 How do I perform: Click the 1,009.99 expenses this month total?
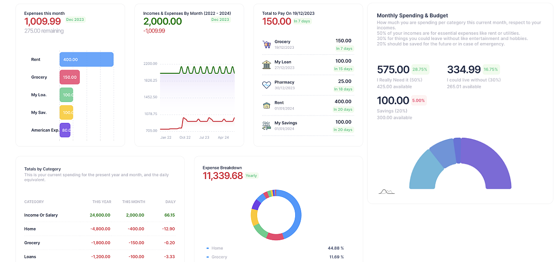[x=43, y=21]
